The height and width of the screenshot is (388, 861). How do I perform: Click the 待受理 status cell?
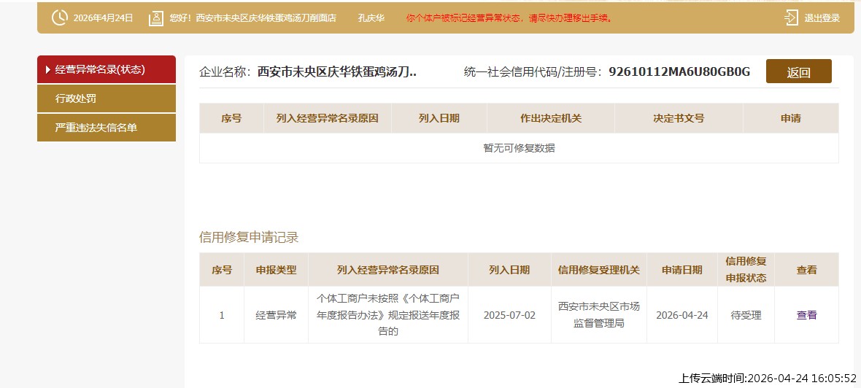tap(746, 315)
